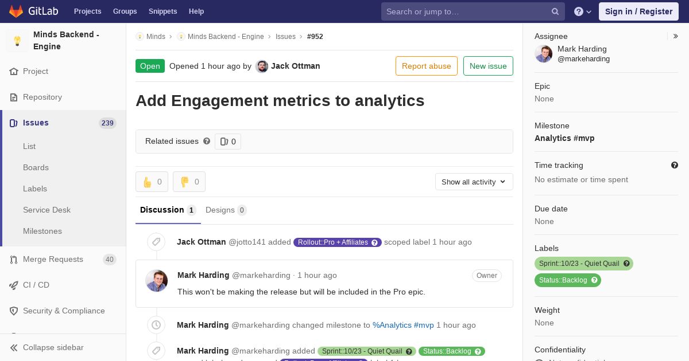Open Merge Requests in sidebar
Image resolution: width=689 pixels, height=361 pixels.
coord(53,259)
